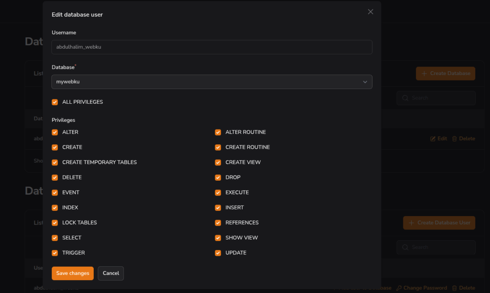Click the chevron arrow in the Database selector
This screenshot has height=293, width=490.
pyautogui.click(x=365, y=82)
